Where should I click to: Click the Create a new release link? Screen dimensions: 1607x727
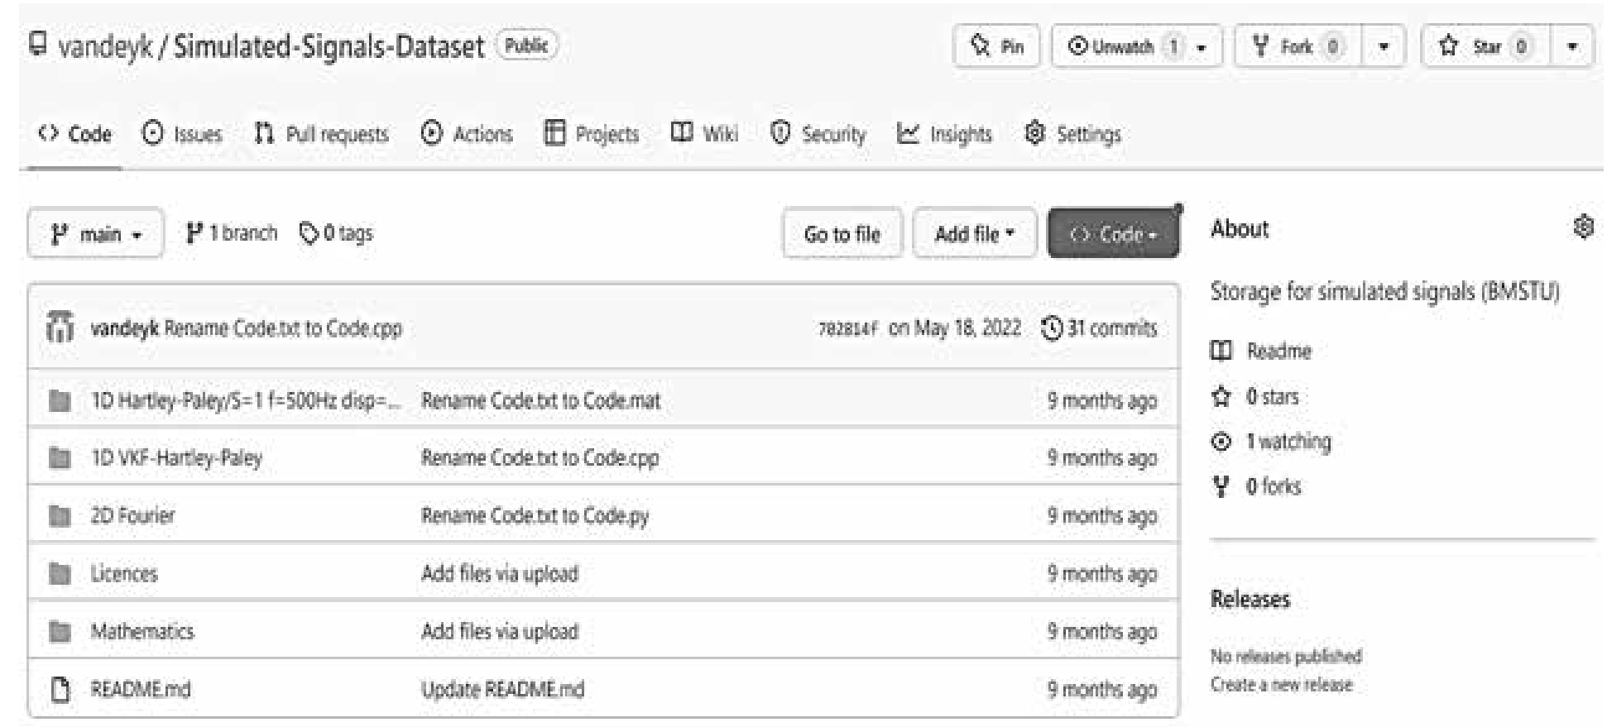(x=1281, y=685)
